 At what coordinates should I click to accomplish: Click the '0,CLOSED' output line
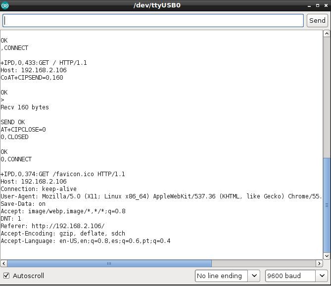coord(14,137)
